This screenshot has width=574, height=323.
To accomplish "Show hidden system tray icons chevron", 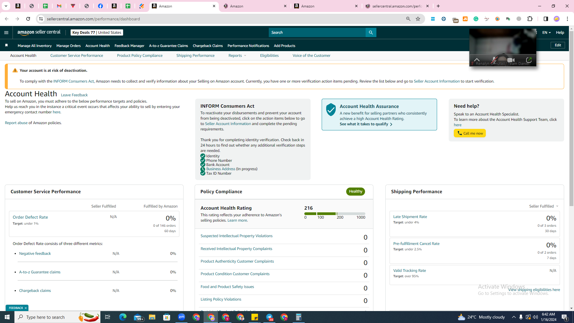I will coord(514,317).
